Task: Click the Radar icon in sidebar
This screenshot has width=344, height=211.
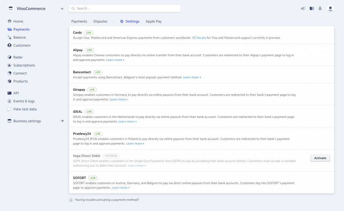Action: 10,57
